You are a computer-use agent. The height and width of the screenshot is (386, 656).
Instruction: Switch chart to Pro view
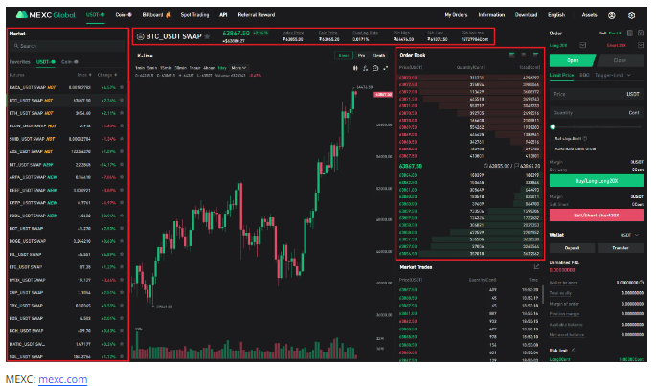pos(361,56)
